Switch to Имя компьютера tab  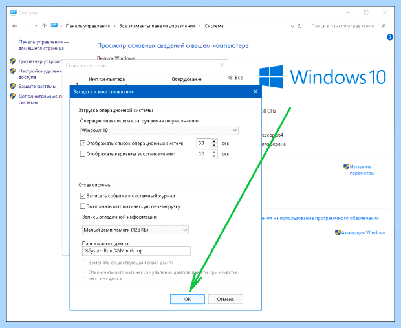(x=107, y=80)
